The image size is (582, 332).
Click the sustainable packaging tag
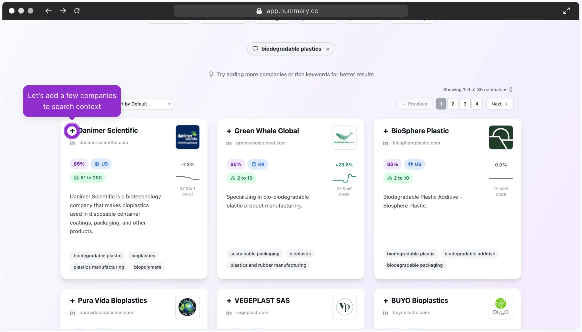click(x=255, y=254)
